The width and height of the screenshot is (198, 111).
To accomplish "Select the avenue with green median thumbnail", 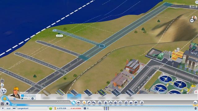I will coord(102,92).
